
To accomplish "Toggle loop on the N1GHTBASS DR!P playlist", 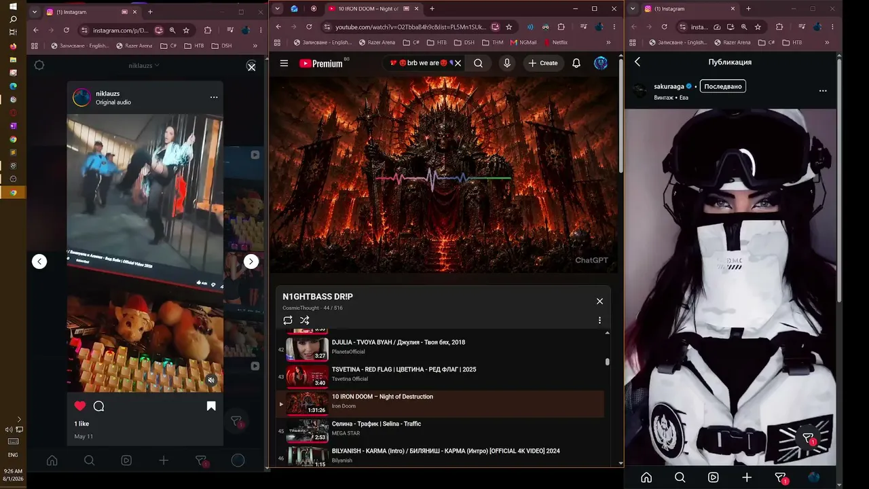I will pos(288,321).
